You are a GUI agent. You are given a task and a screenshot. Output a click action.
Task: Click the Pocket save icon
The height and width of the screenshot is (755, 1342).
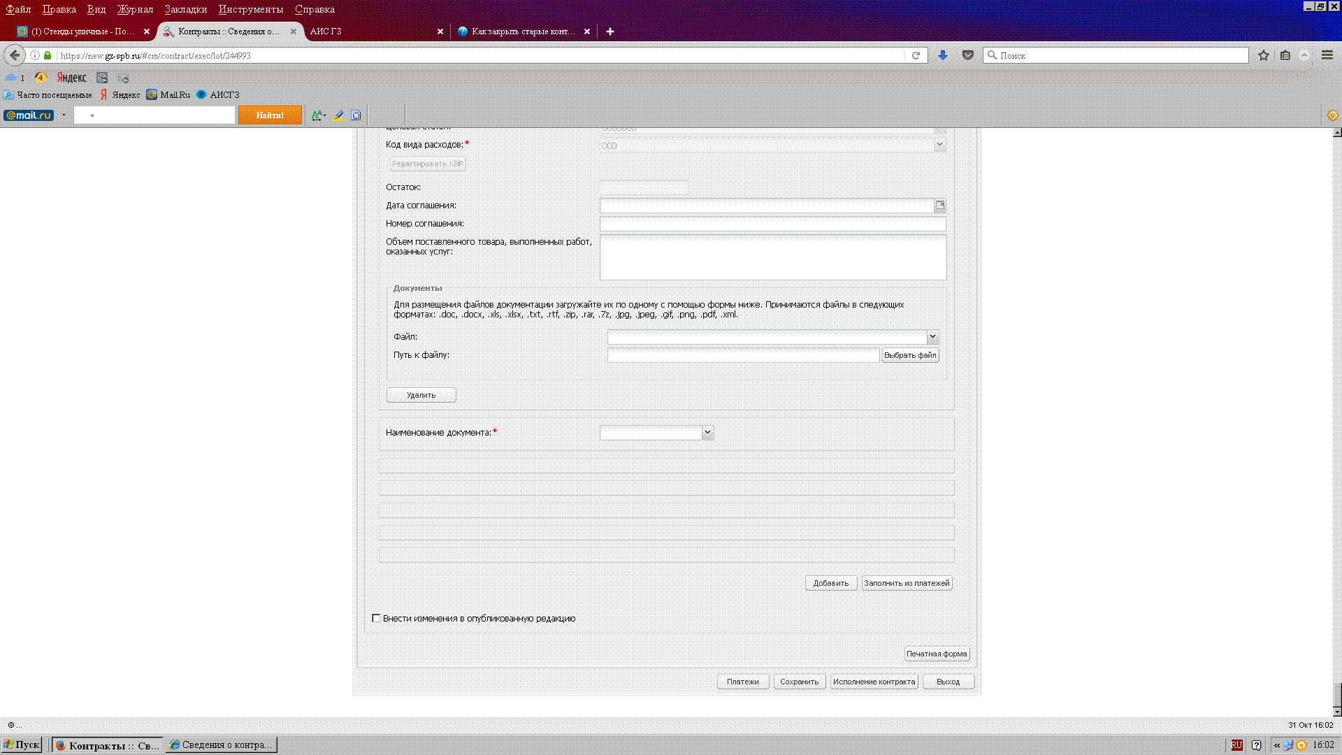(x=968, y=55)
